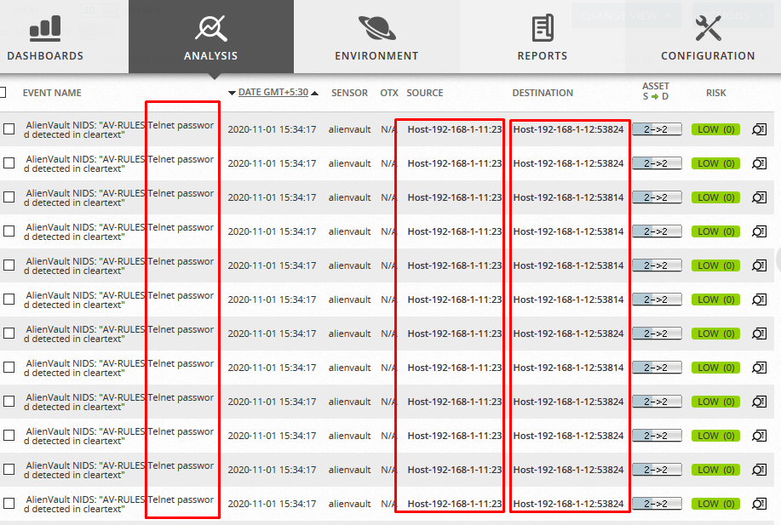Viewport: 781px width, 525px height.
Task: Click the Risk column header
Action: click(x=715, y=93)
